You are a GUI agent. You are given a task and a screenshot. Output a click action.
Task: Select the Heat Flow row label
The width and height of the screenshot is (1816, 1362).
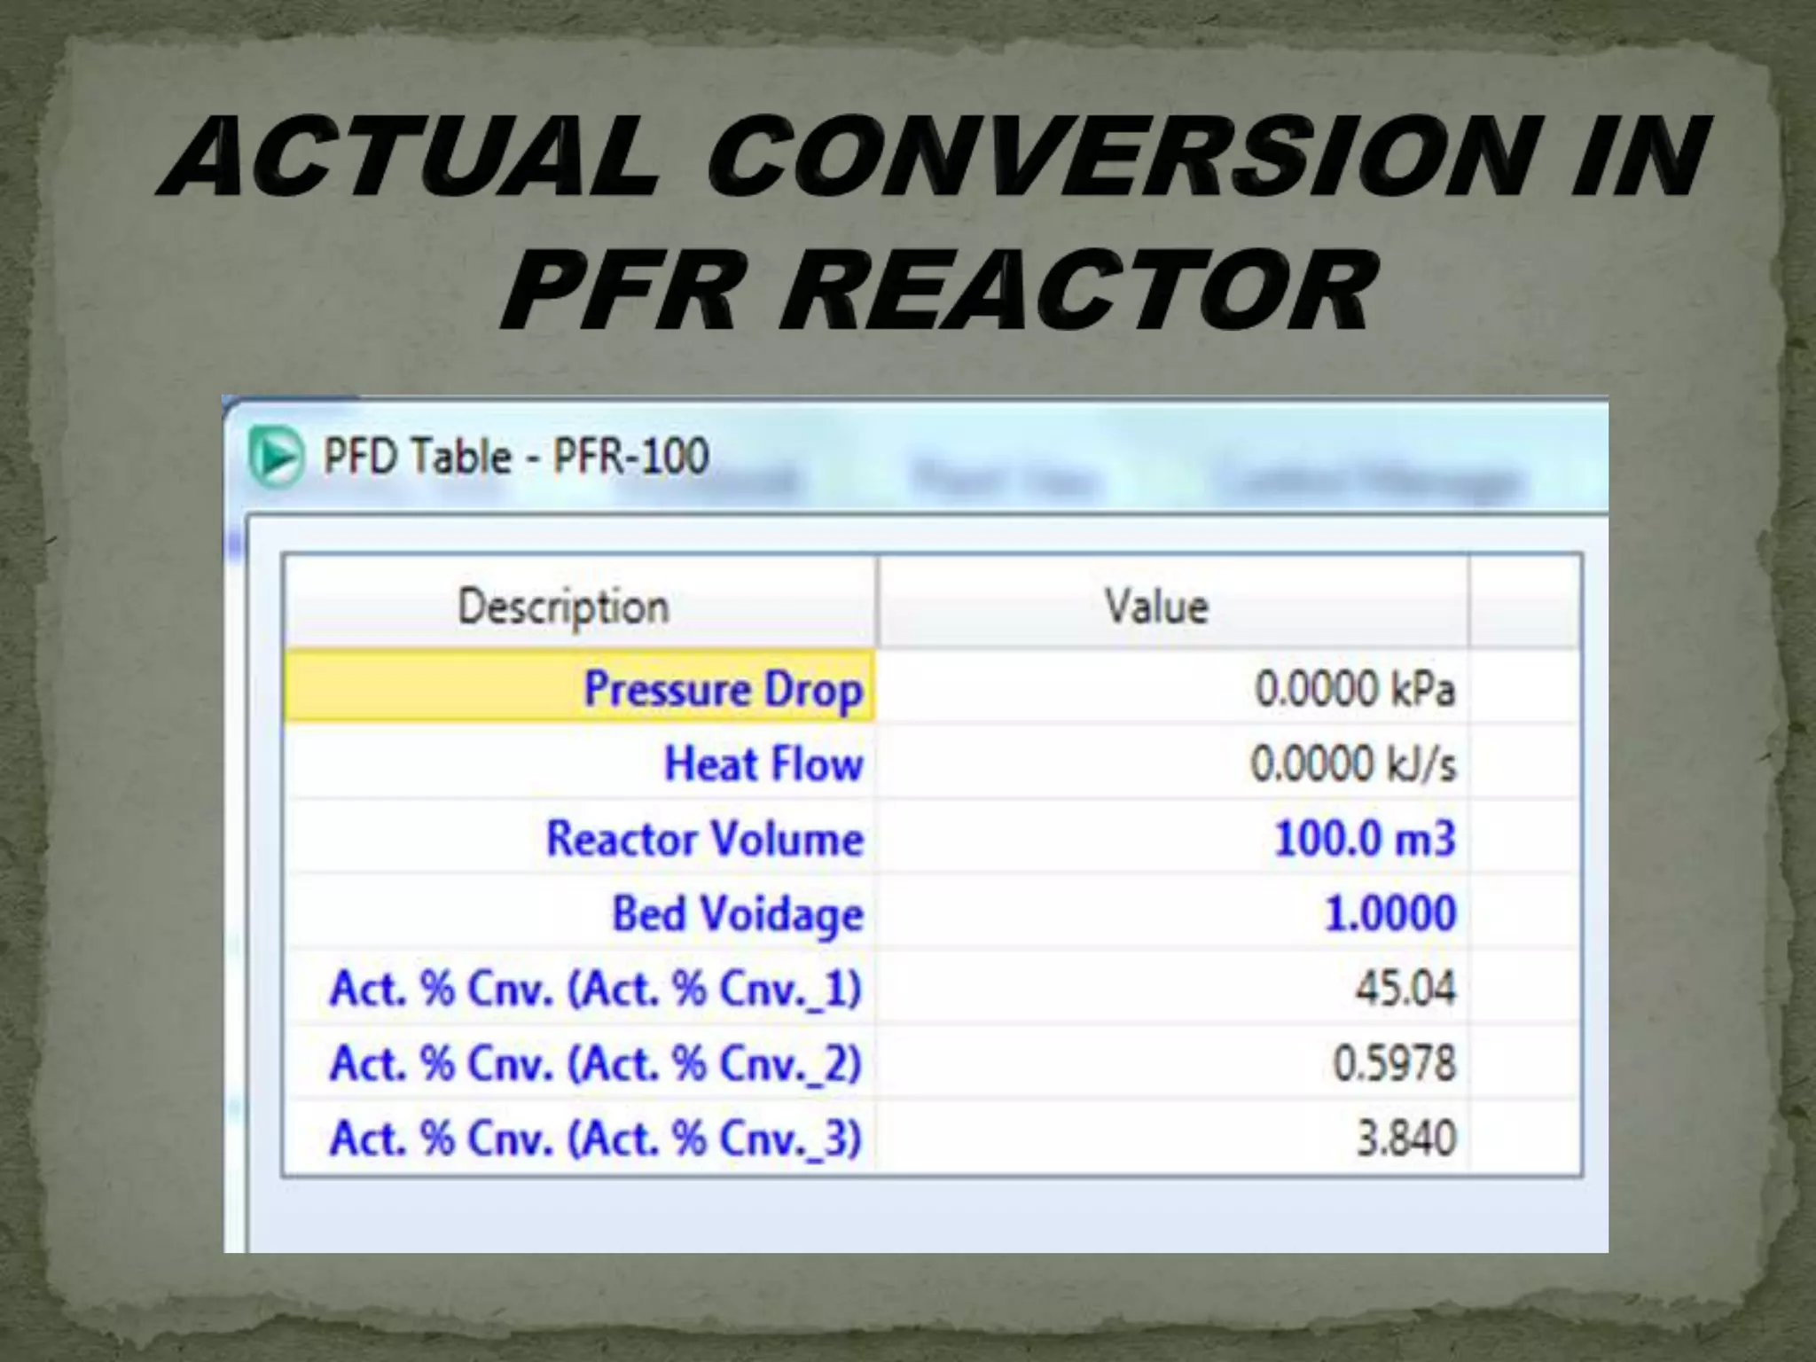[763, 763]
